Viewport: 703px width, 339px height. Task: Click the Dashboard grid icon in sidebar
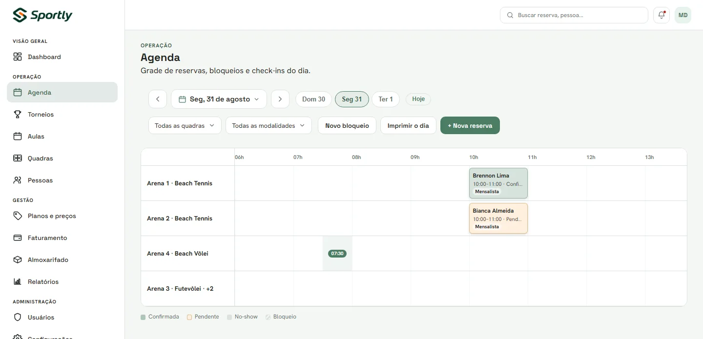click(x=18, y=57)
